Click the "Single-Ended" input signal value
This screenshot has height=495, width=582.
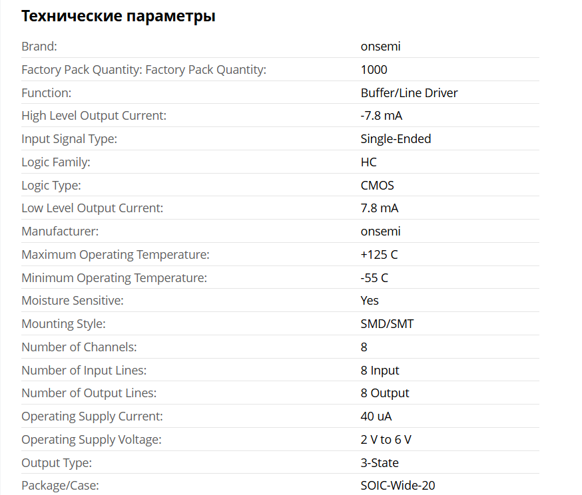click(x=396, y=139)
